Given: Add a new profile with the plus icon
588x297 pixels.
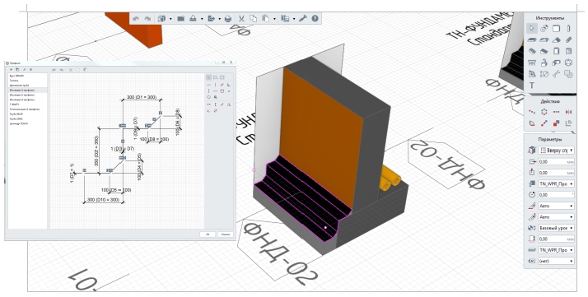Looking at the screenshot, I should click(x=12, y=70).
